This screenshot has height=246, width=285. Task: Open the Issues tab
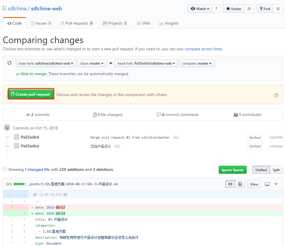41,23
